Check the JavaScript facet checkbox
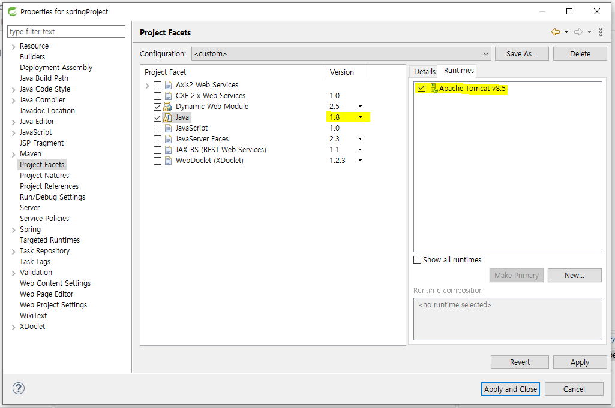The image size is (615, 408). point(157,128)
